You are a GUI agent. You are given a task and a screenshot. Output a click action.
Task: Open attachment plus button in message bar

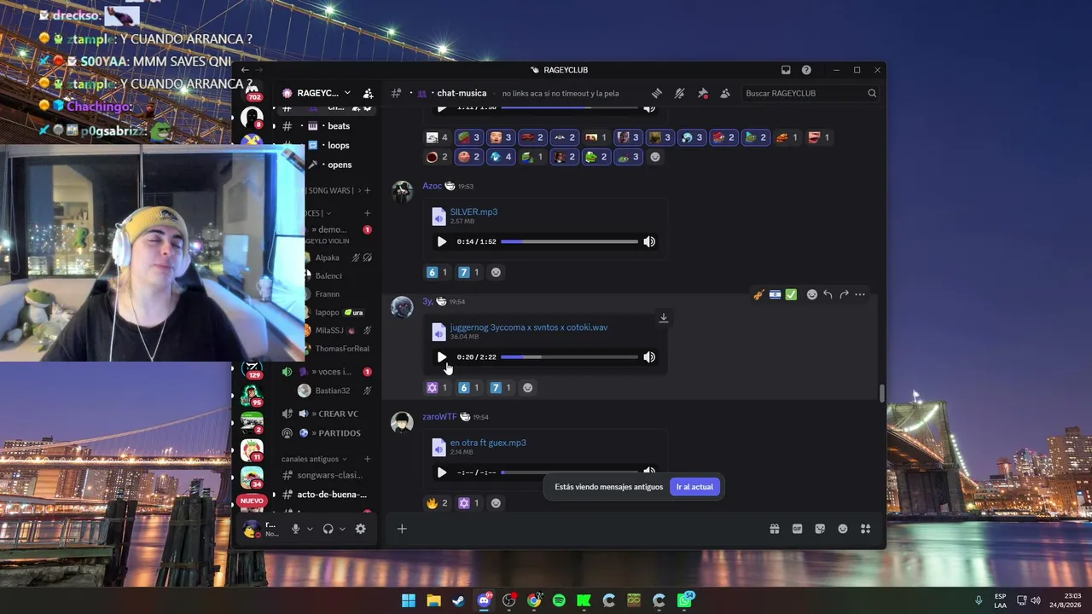click(402, 529)
